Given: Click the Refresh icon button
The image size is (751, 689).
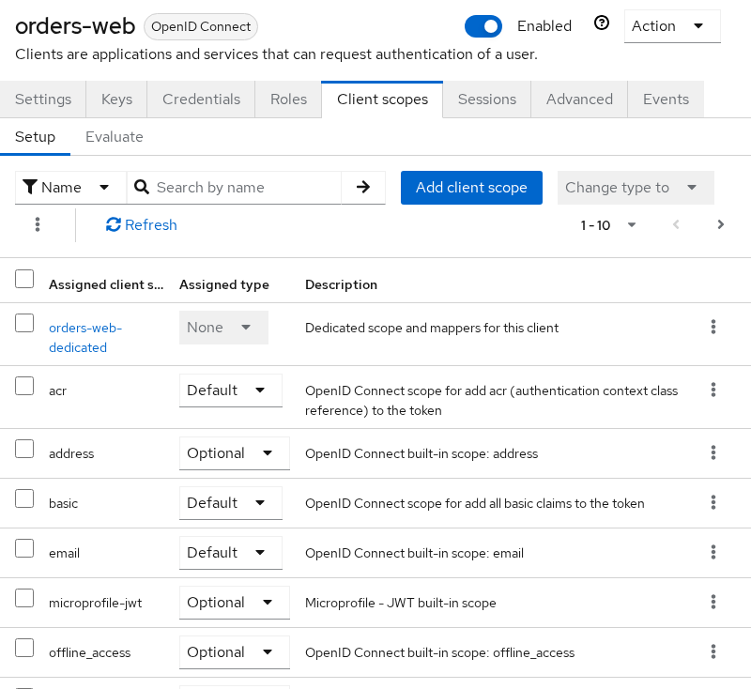Looking at the screenshot, I should [x=113, y=224].
